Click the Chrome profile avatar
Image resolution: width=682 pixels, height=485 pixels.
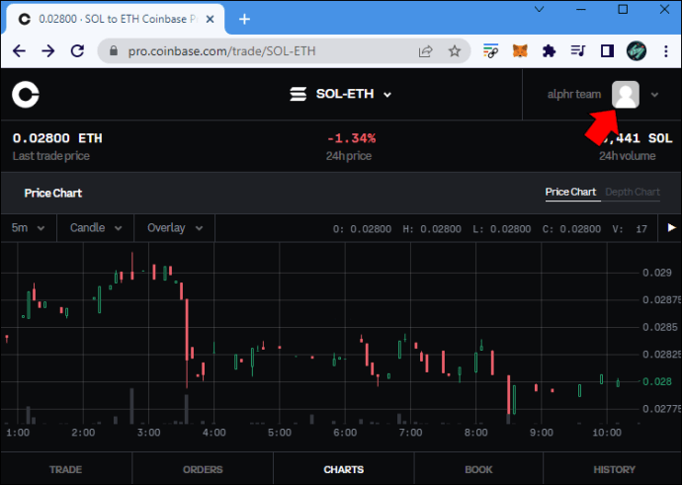[637, 51]
